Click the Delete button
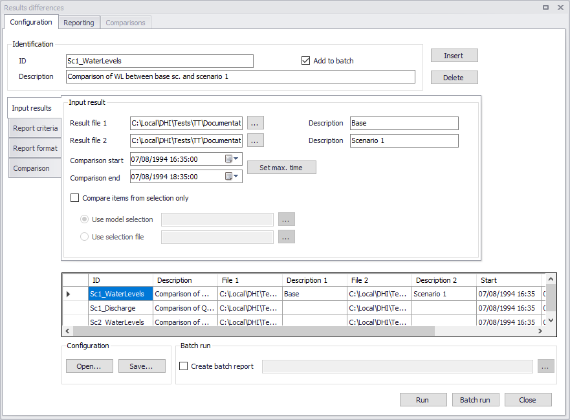Viewport: 570px width, 420px height. [454, 78]
